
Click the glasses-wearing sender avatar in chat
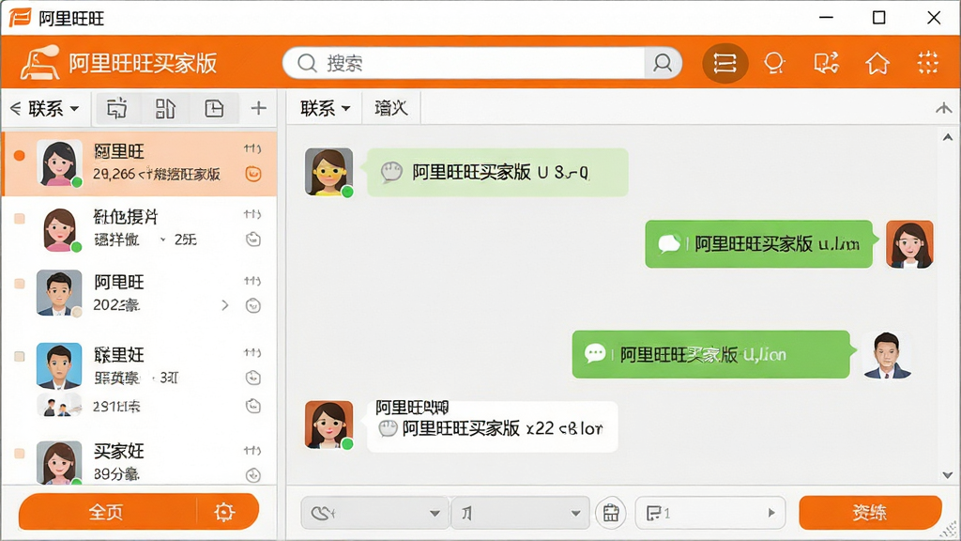pos(329,172)
